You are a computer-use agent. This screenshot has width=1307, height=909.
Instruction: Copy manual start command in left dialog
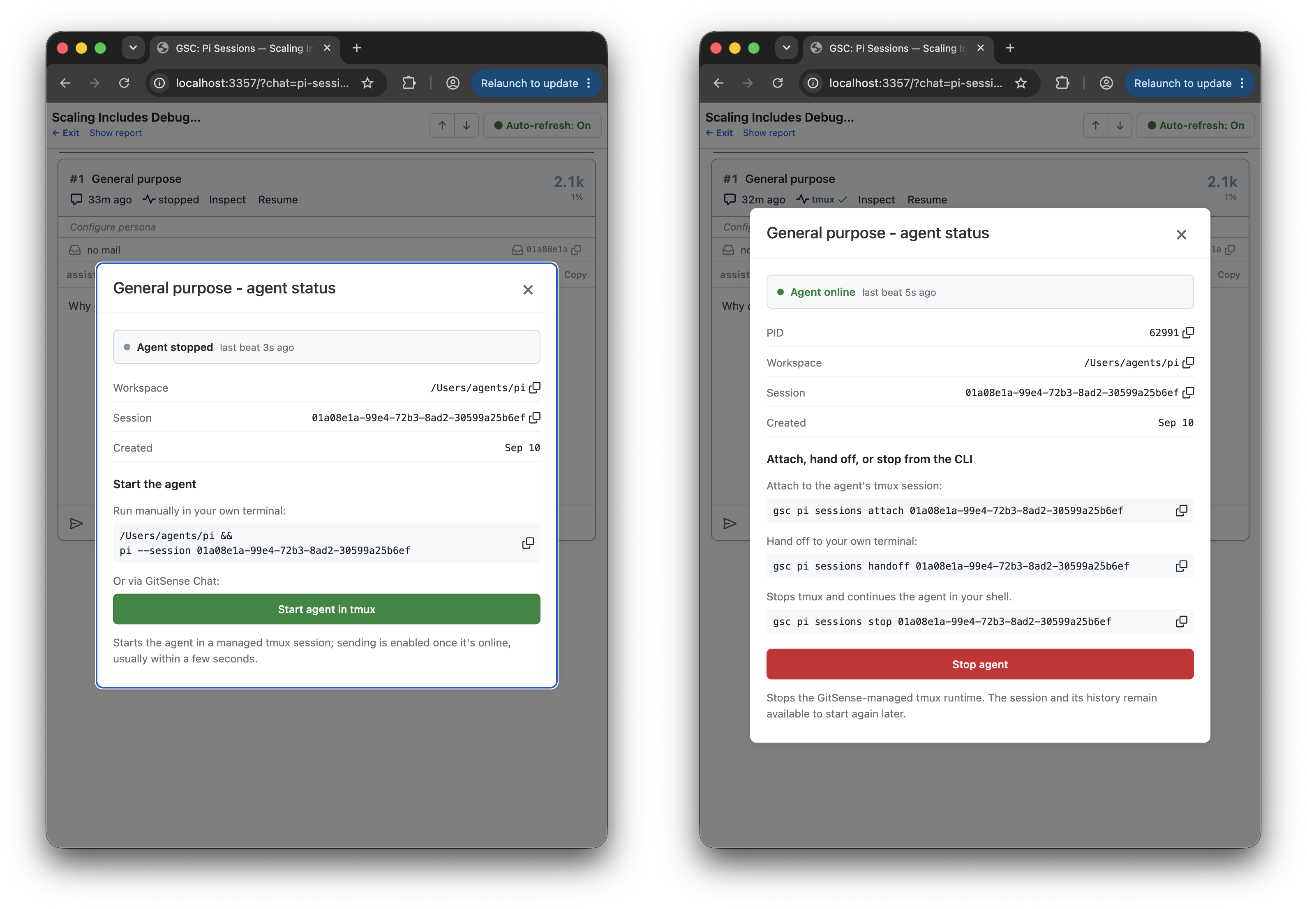pyautogui.click(x=528, y=543)
